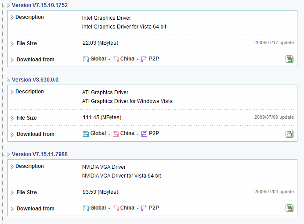Click the Description arrow in ATI driver section
This screenshot has width=304, height=224.
click(x=12, y=92)
